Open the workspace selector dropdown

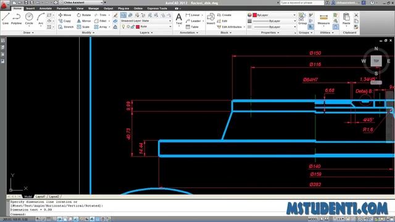coord(81,2)
